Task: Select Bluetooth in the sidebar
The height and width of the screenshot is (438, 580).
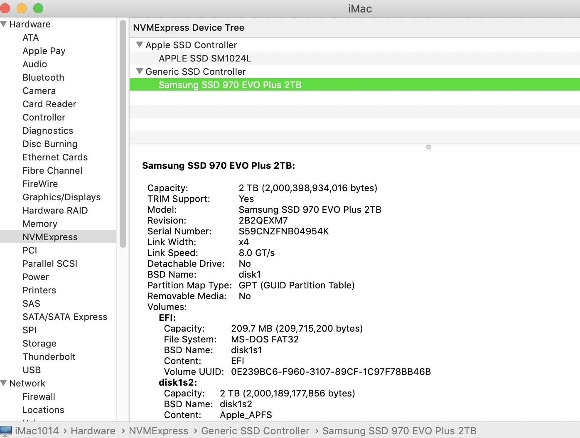Action: [x=44, y=77]
